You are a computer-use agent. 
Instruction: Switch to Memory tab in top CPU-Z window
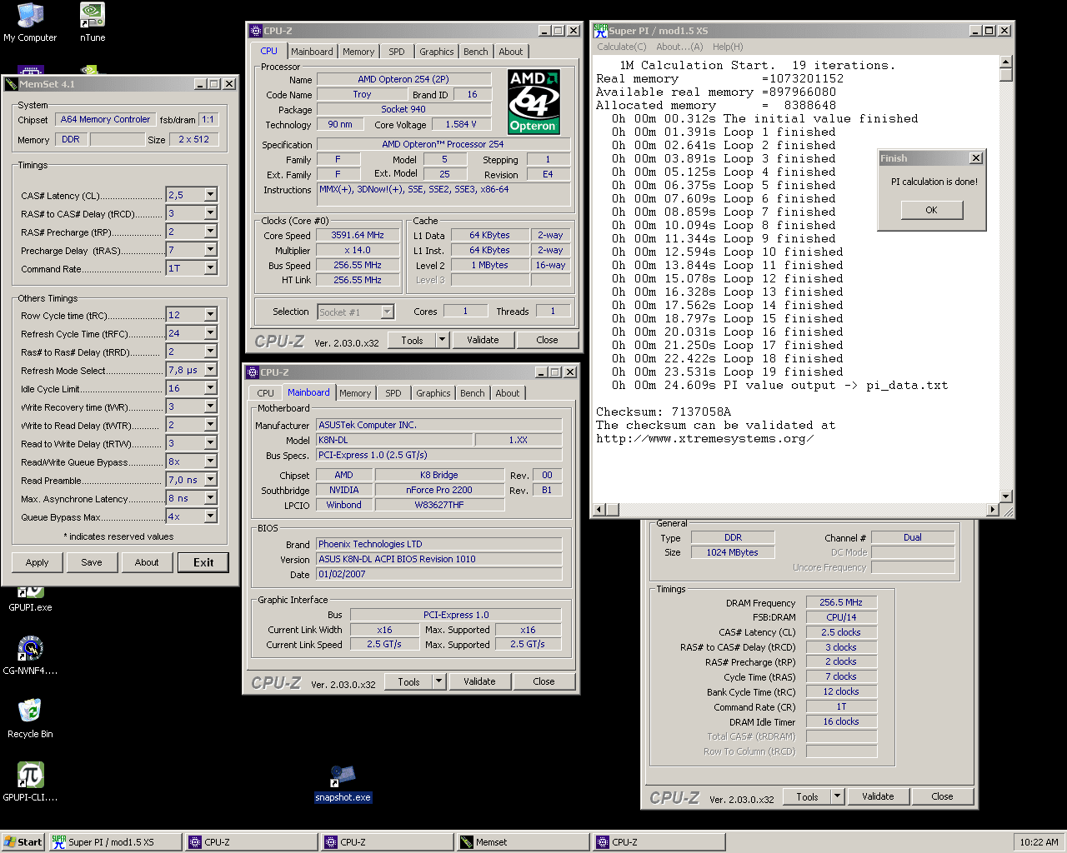(x=358, y=52)
